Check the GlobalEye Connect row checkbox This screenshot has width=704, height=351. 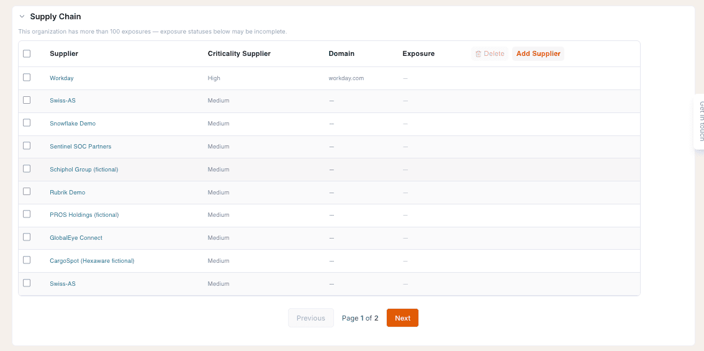point(27,237)
